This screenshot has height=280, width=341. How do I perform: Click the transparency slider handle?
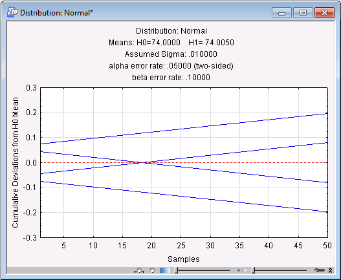click(x=177, y=270)
